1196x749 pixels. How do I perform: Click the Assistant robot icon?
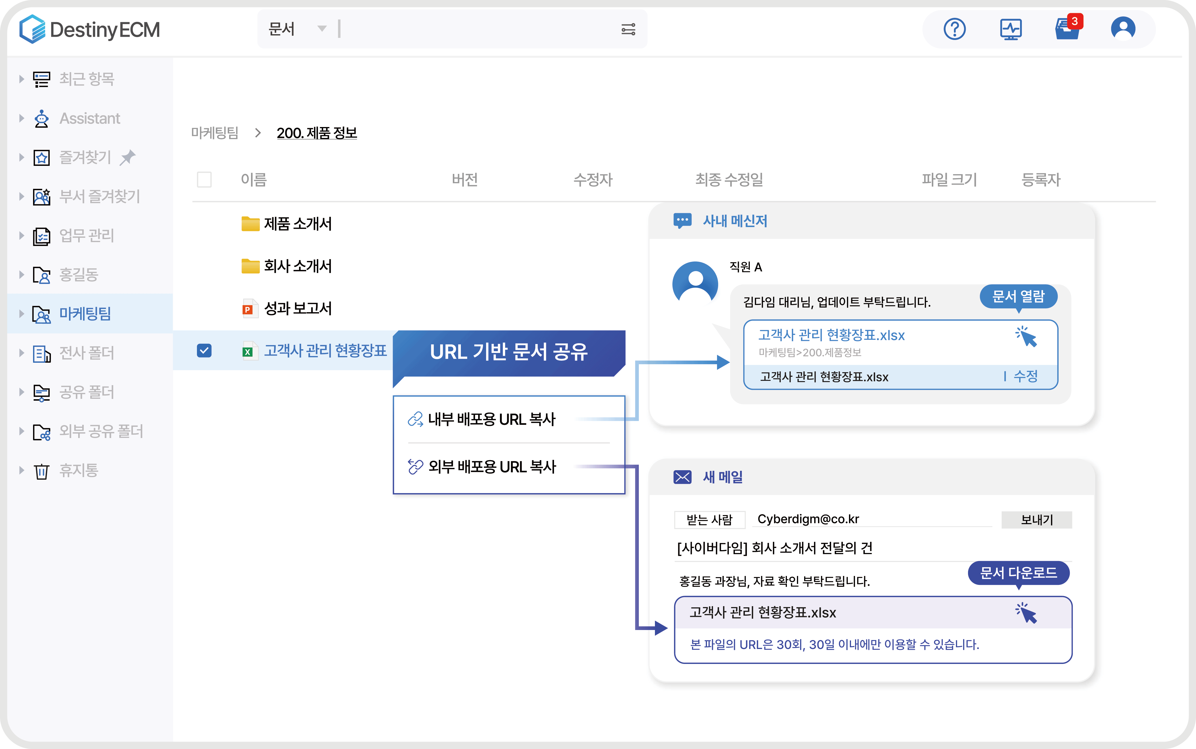(42, 119)
